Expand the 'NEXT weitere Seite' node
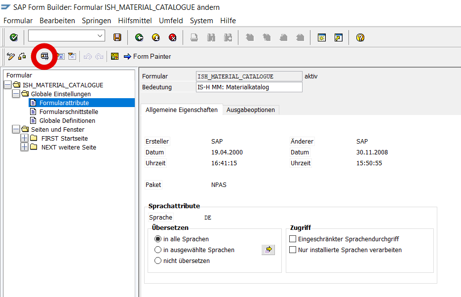This screenshot has height=297, width=461. click(24, 147)
